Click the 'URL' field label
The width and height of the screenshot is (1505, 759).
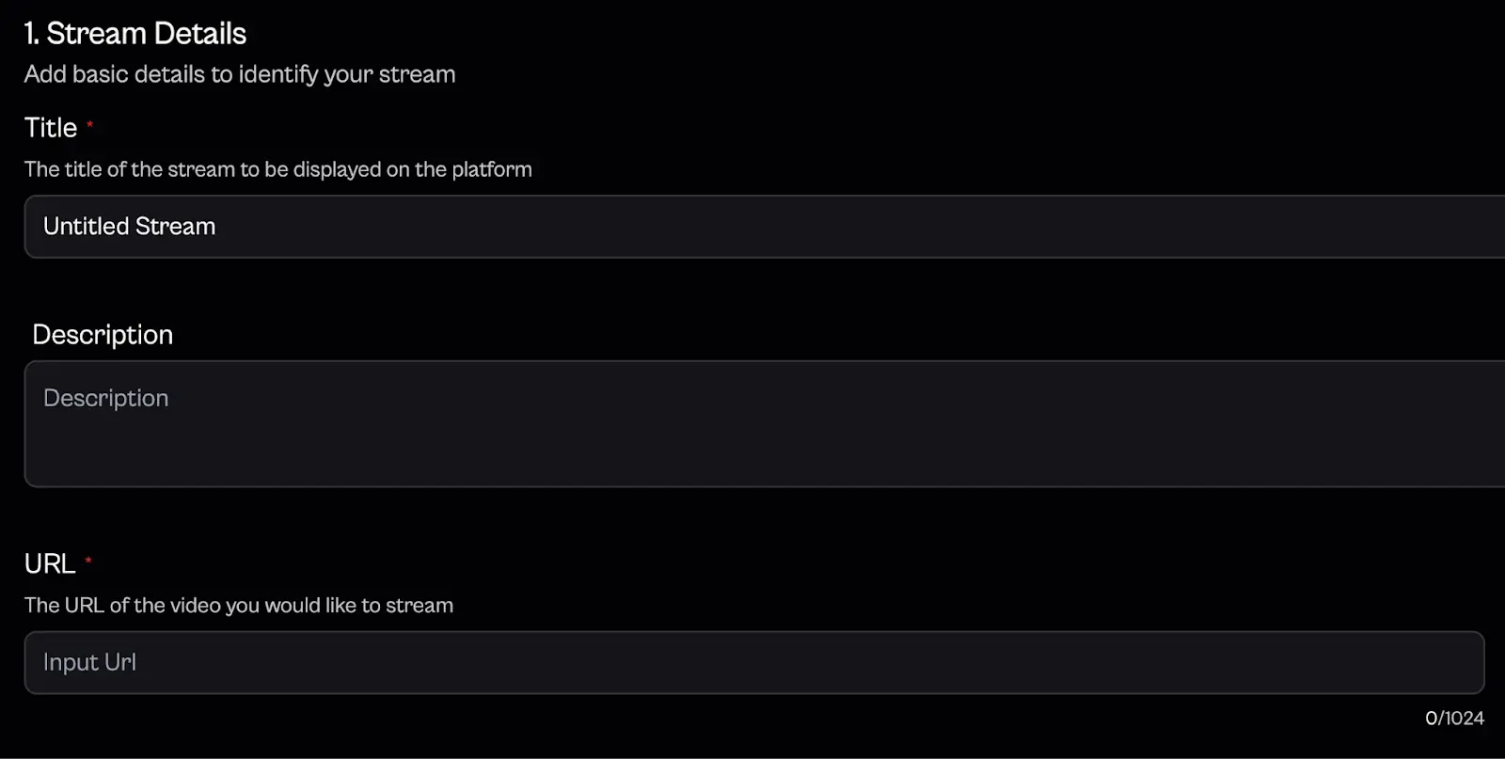(50, 564)
